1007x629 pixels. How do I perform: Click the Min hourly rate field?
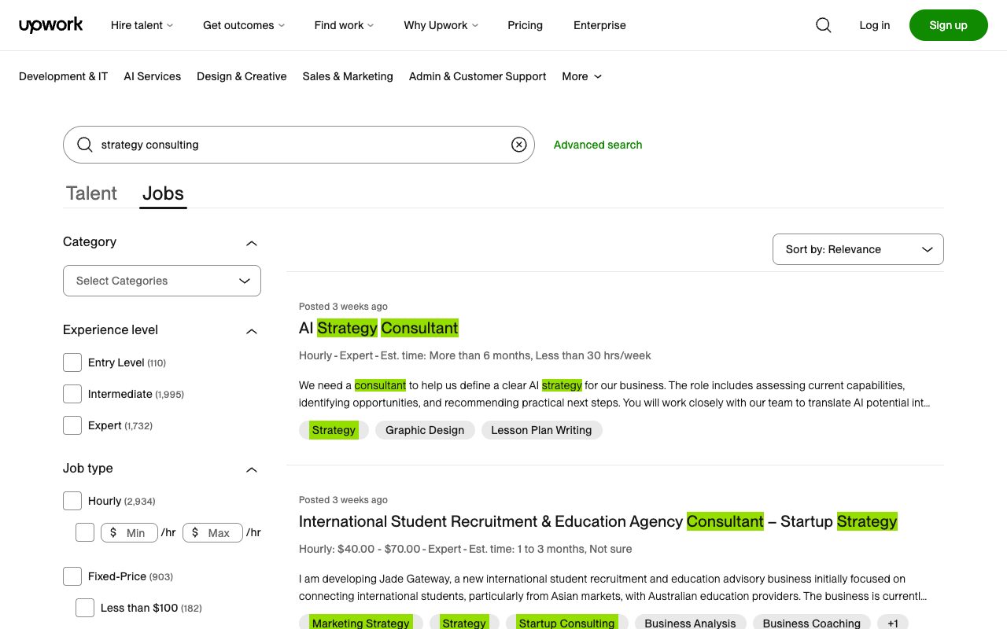(x=129, y=532)
